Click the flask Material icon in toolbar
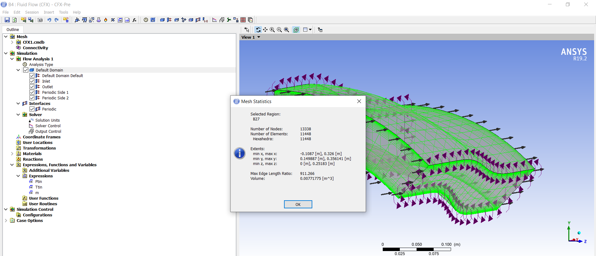596x256 pixels. 99,20
